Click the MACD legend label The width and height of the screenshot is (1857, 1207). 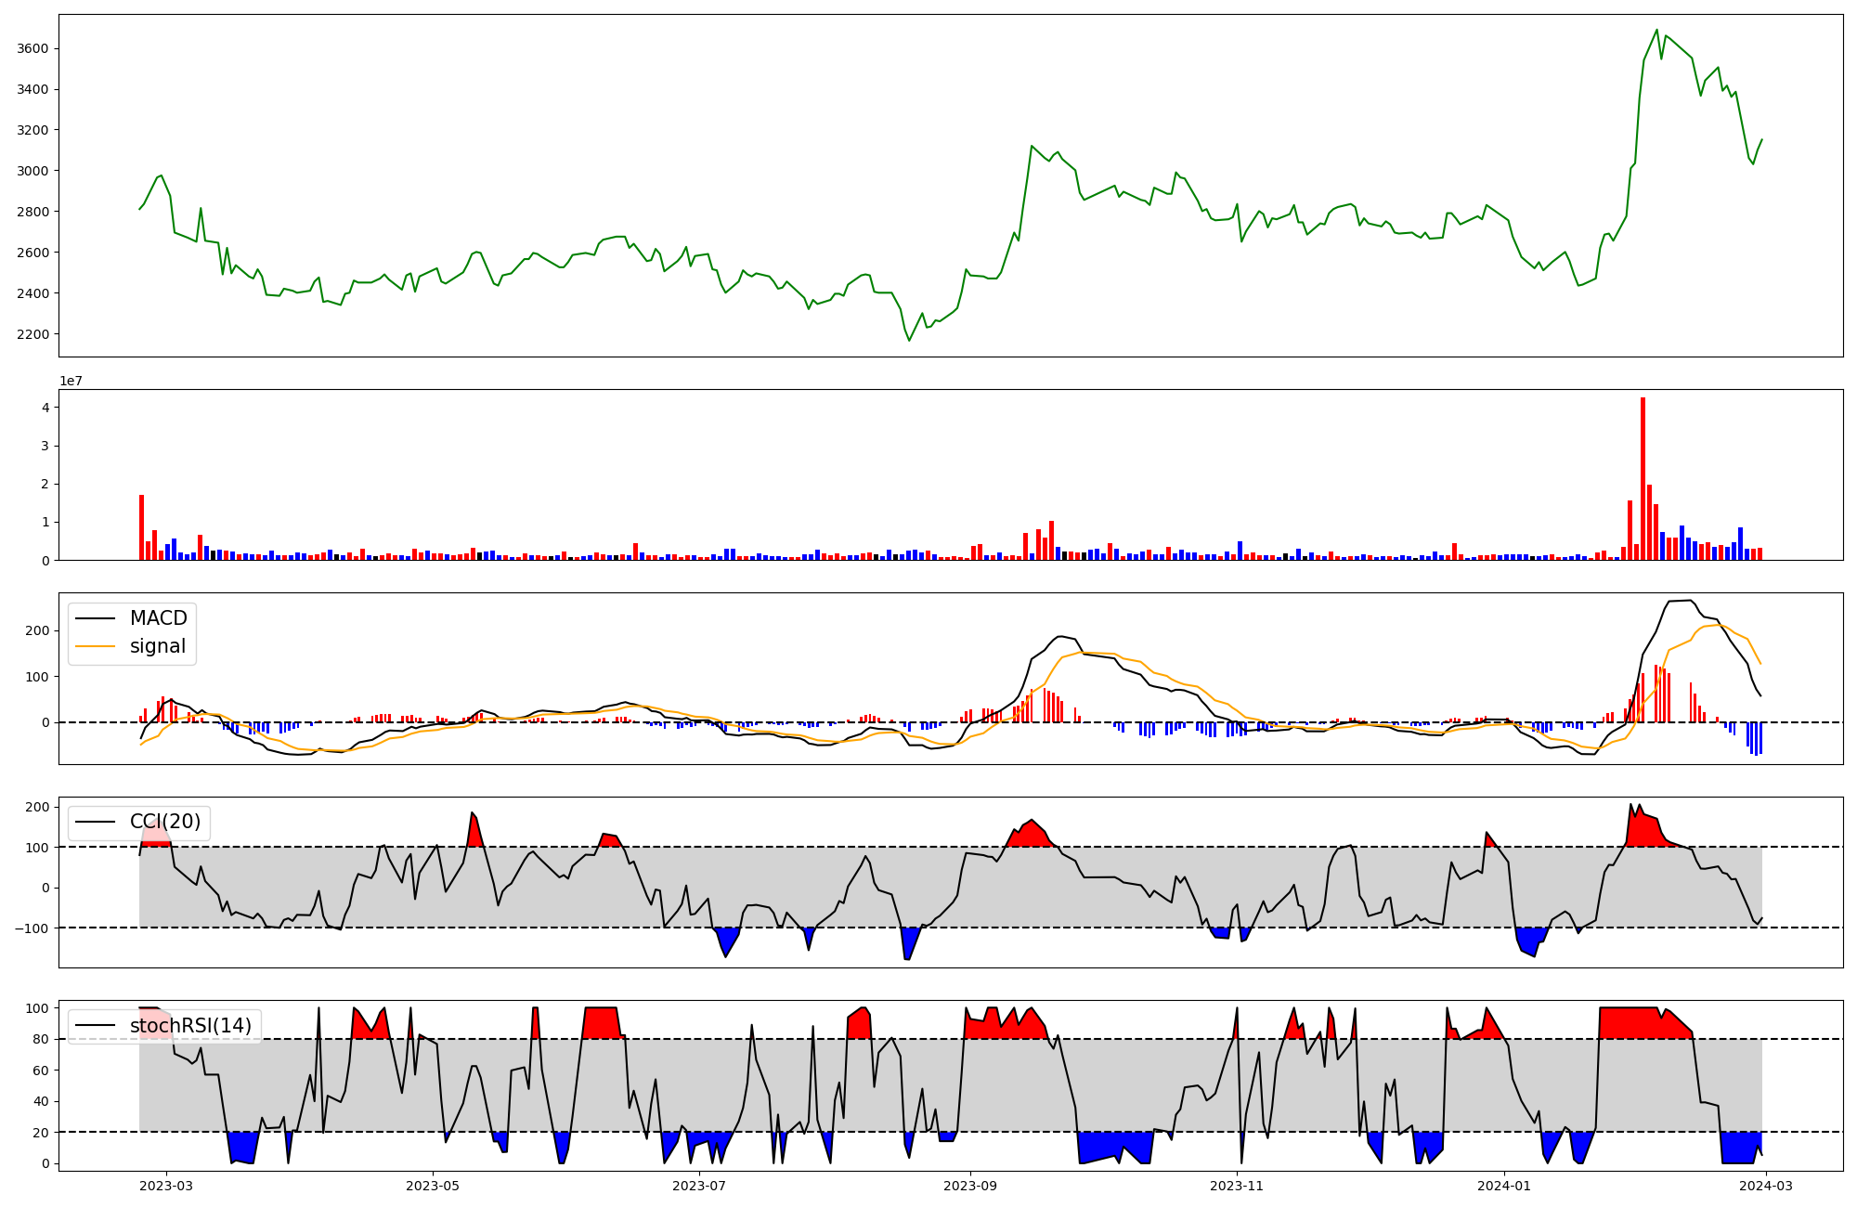[158, 618]
